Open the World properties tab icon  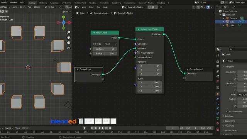point(218,81)
